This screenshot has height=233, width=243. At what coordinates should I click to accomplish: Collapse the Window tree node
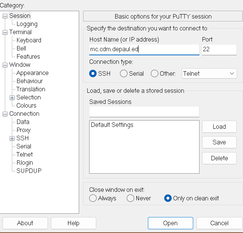point(5,65)
